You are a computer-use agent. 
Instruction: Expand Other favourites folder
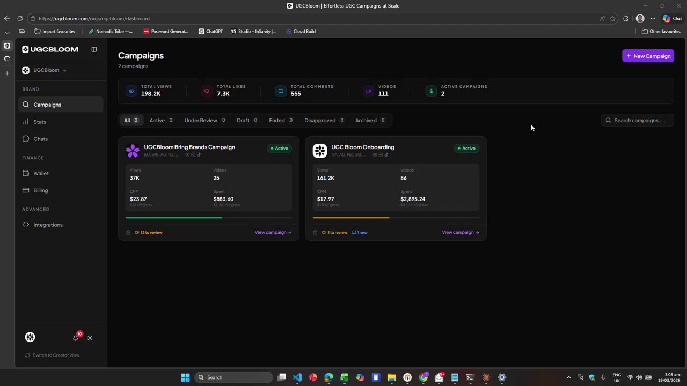click(x=661, y=31)
